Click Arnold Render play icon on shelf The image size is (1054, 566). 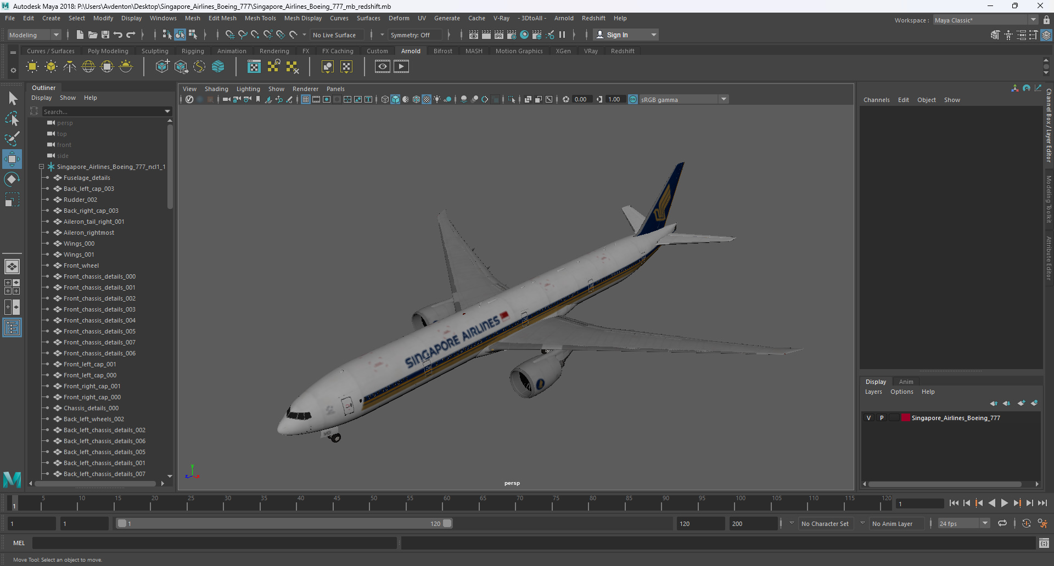click(x=401, y=66)
